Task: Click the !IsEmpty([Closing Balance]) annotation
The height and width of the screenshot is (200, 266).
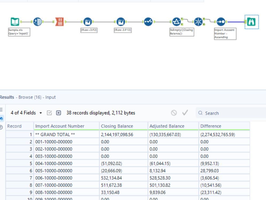Action: pos(182,32)
